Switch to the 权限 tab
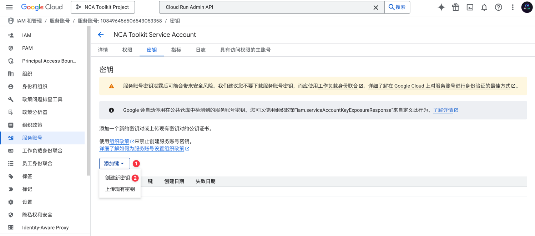Image resolution: width=535 pixels, height=236 pixels. tap(127, 50)
